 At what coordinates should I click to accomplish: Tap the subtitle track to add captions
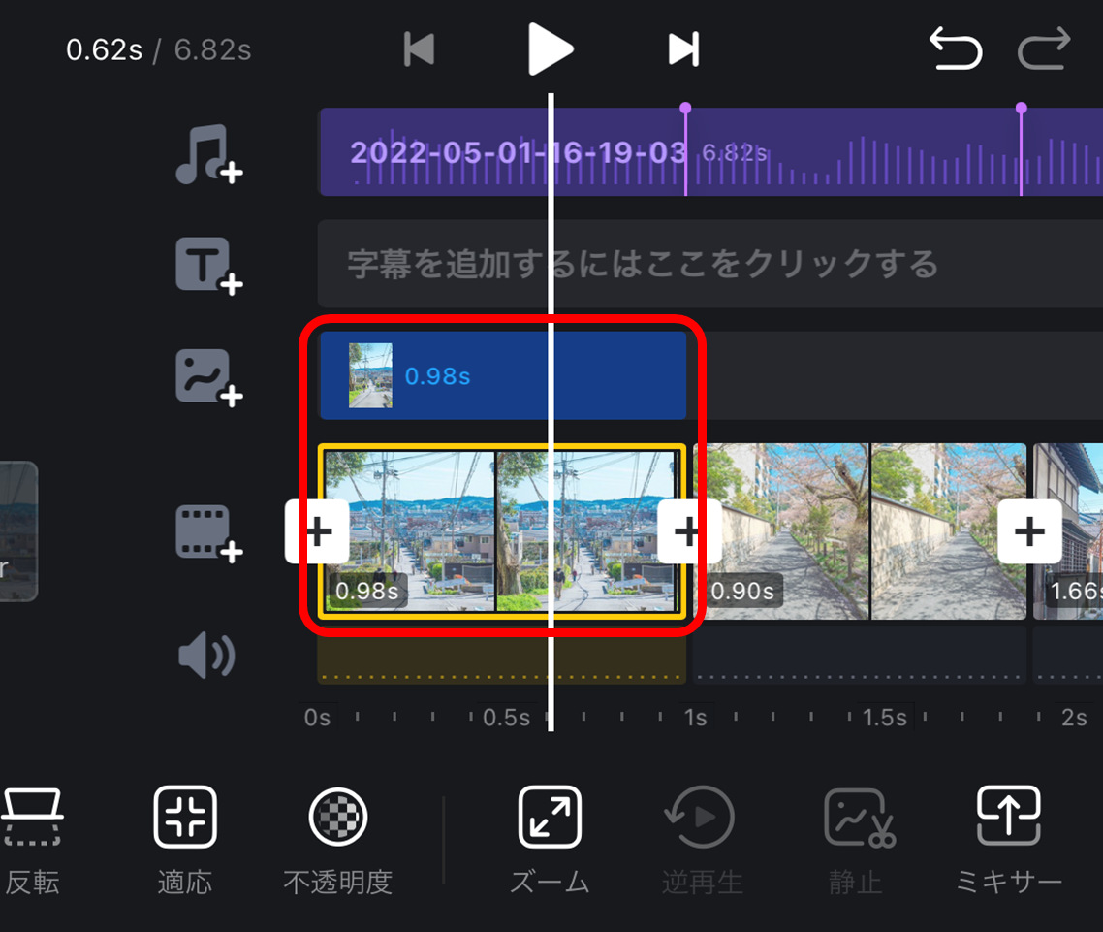[710, 264]
